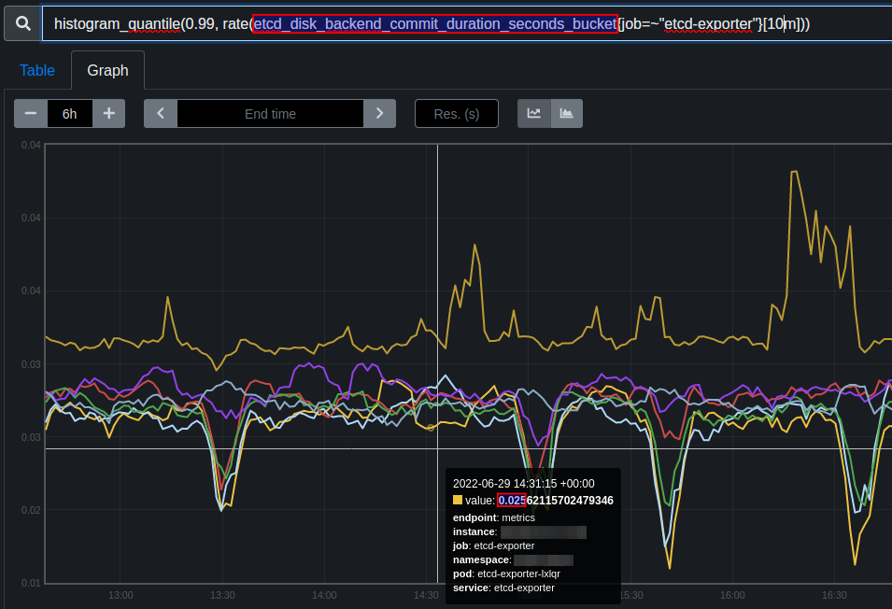Click the 'endpoint: metrics' tooltip line

click(494, 517)
